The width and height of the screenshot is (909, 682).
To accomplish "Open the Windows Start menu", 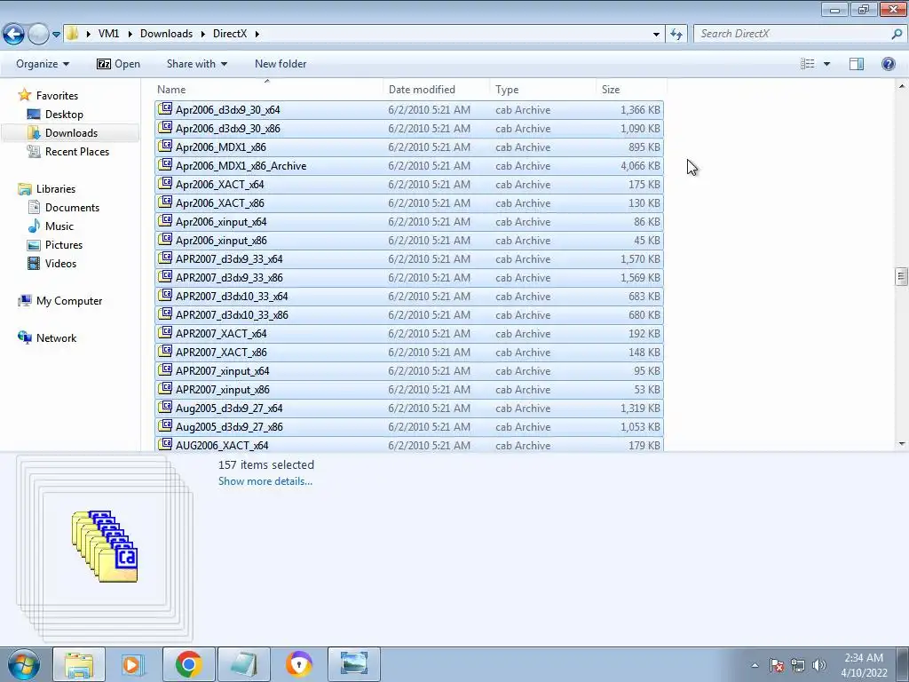I will 23,664.
